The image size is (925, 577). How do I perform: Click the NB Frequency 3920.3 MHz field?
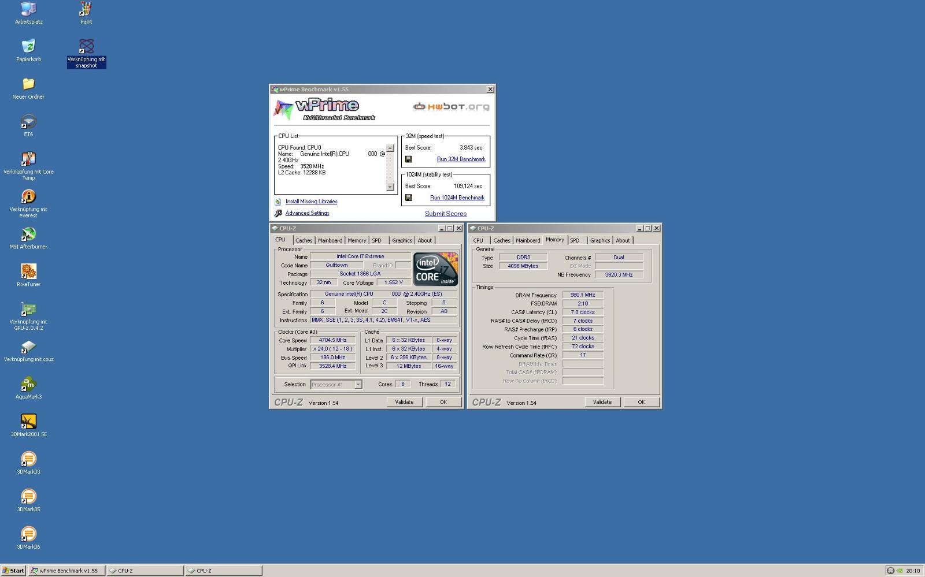tap(619, 275)
